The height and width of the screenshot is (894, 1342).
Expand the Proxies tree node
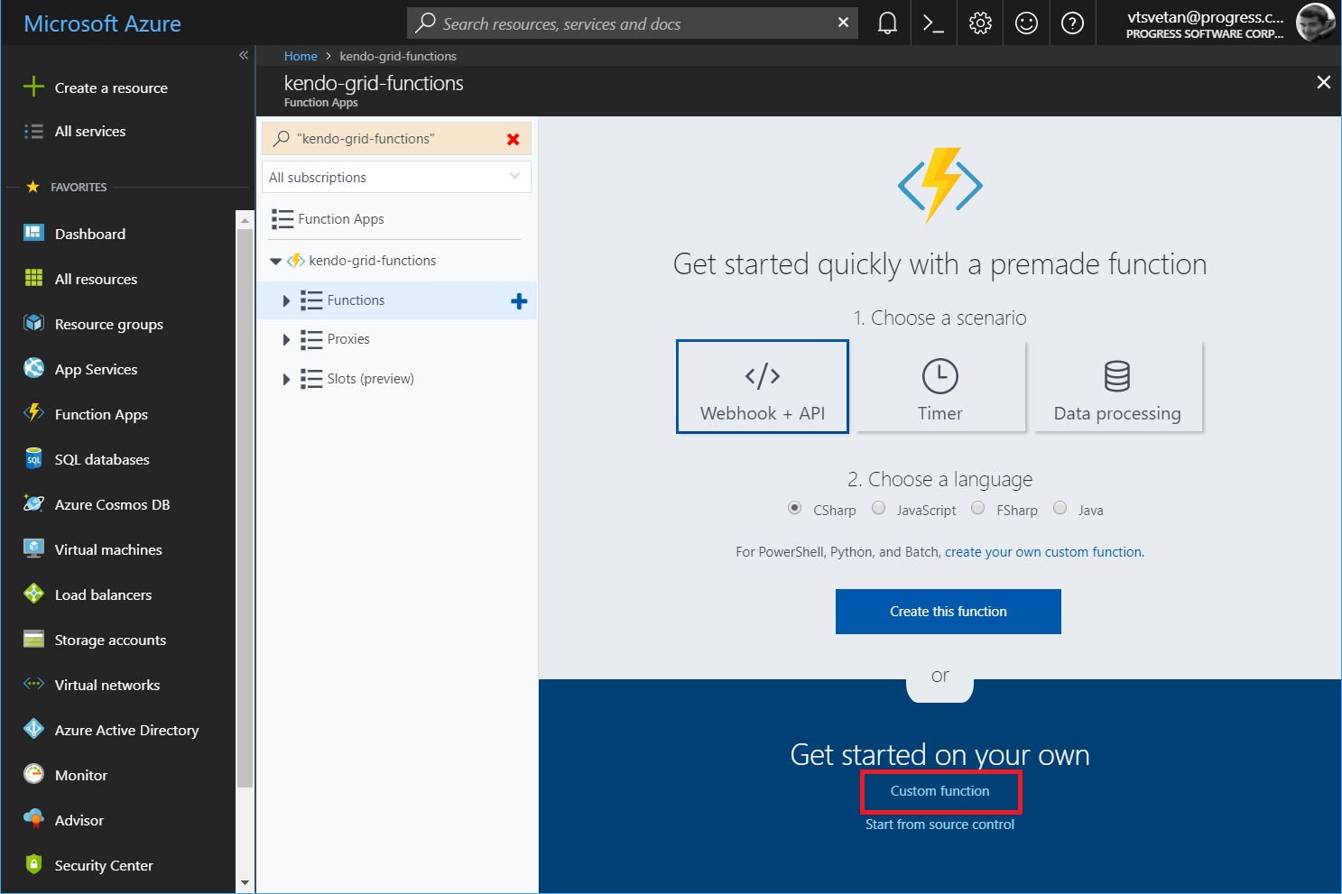click(x=287, y=339)
